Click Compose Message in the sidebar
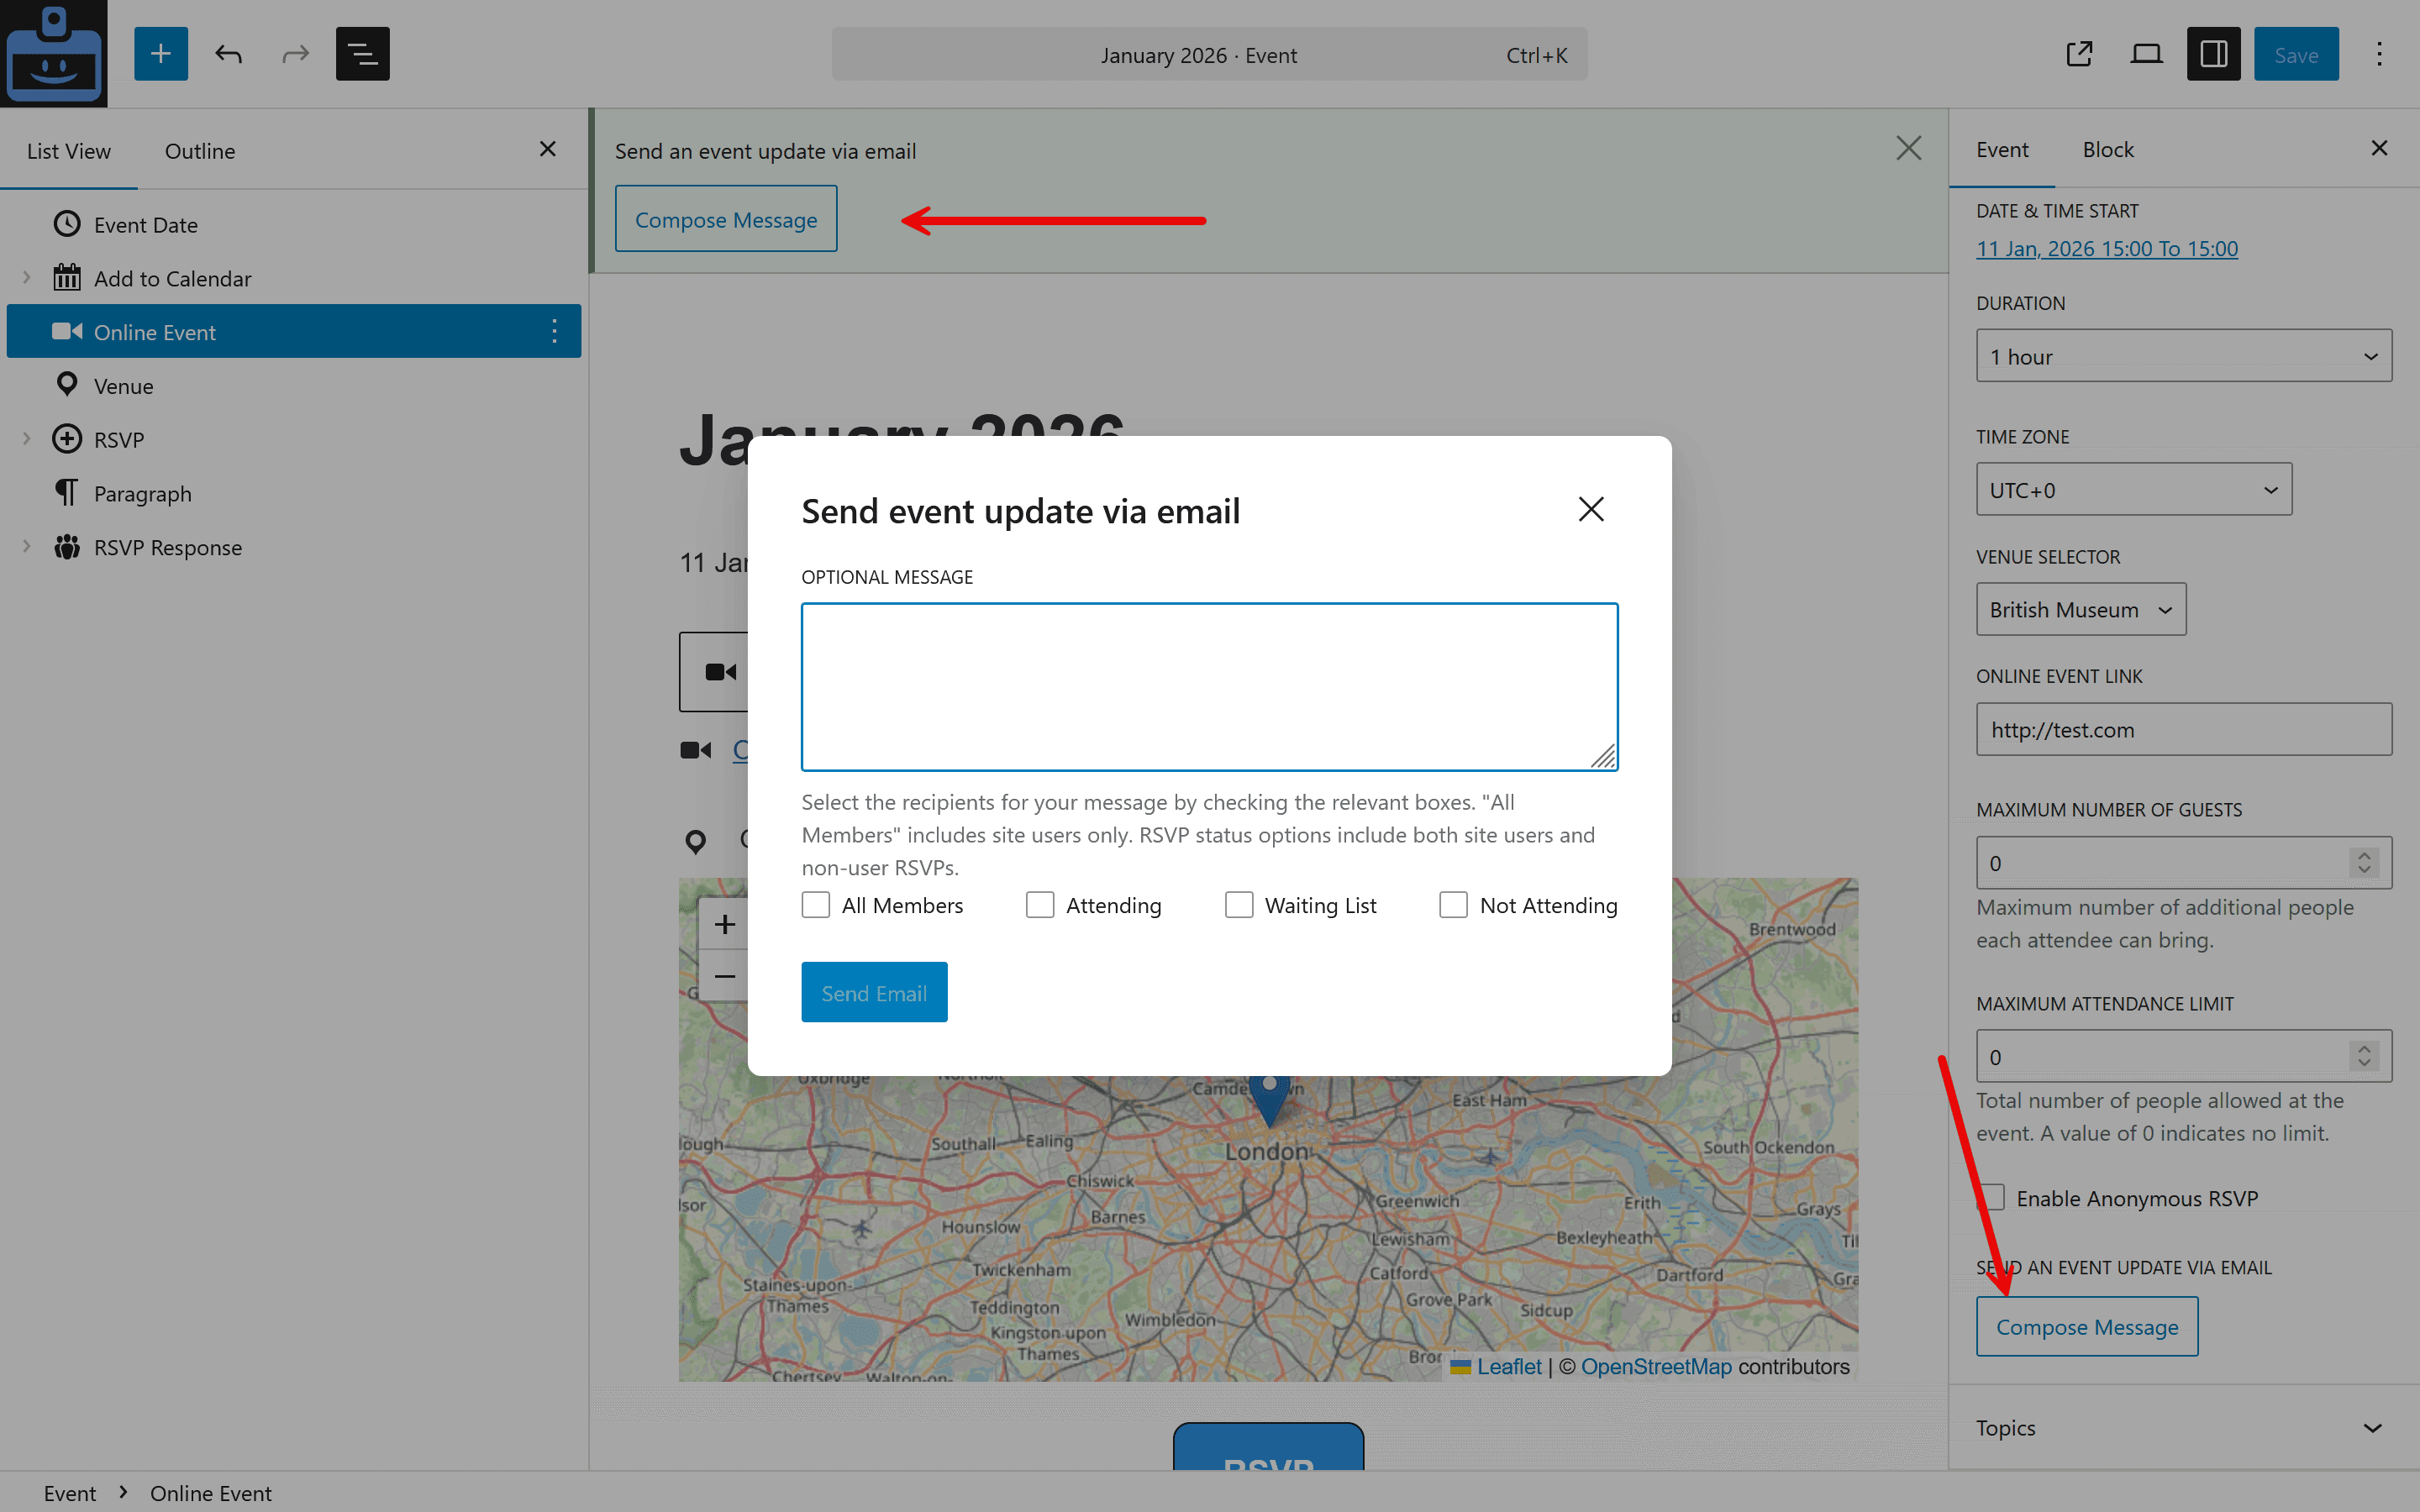 (x=2087, y=1327)
